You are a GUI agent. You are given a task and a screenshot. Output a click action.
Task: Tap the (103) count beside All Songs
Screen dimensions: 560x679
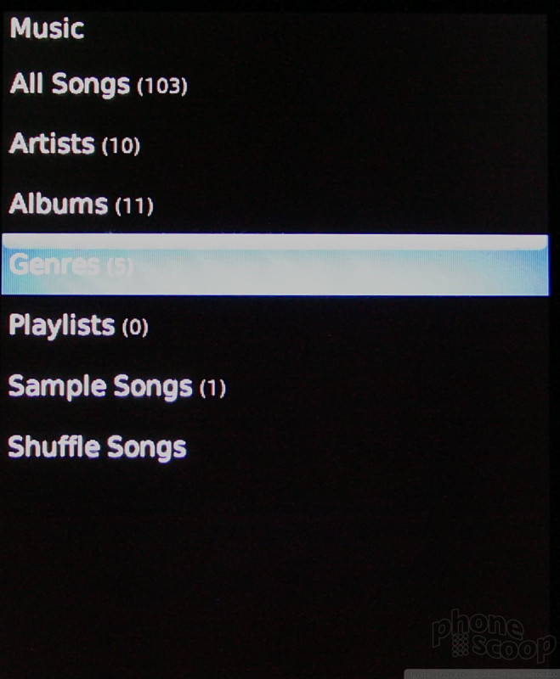[162, 86]
